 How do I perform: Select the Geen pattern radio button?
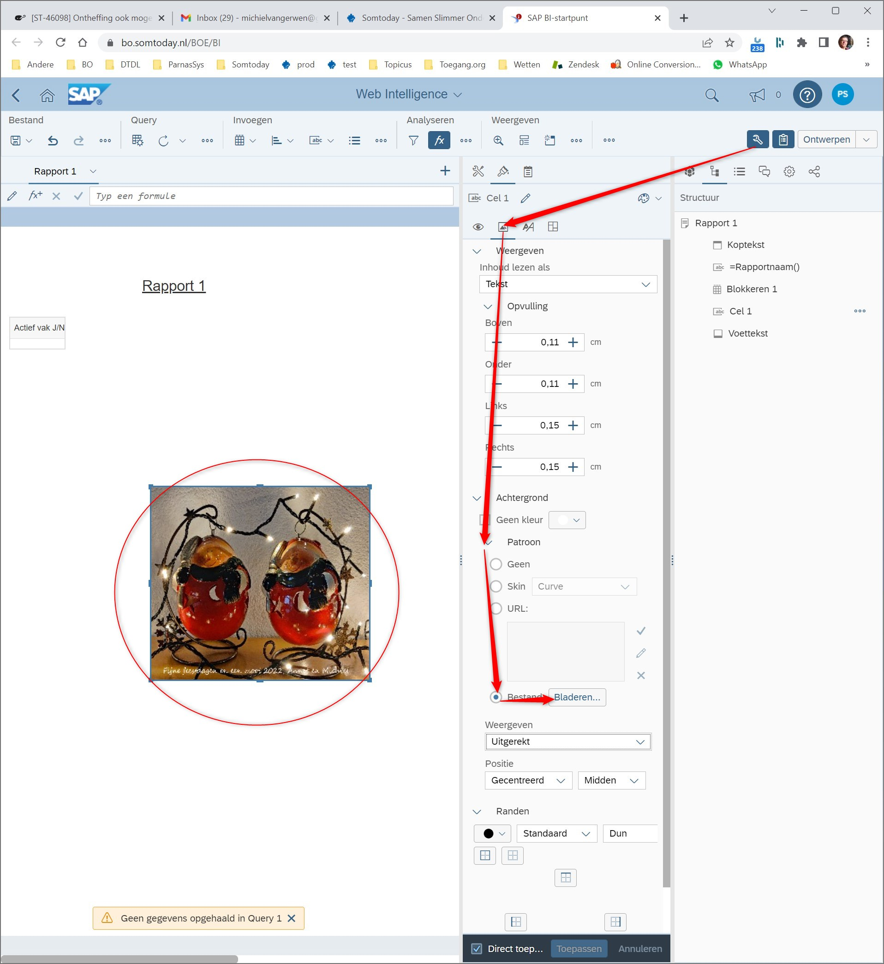(x=496, y=564)
